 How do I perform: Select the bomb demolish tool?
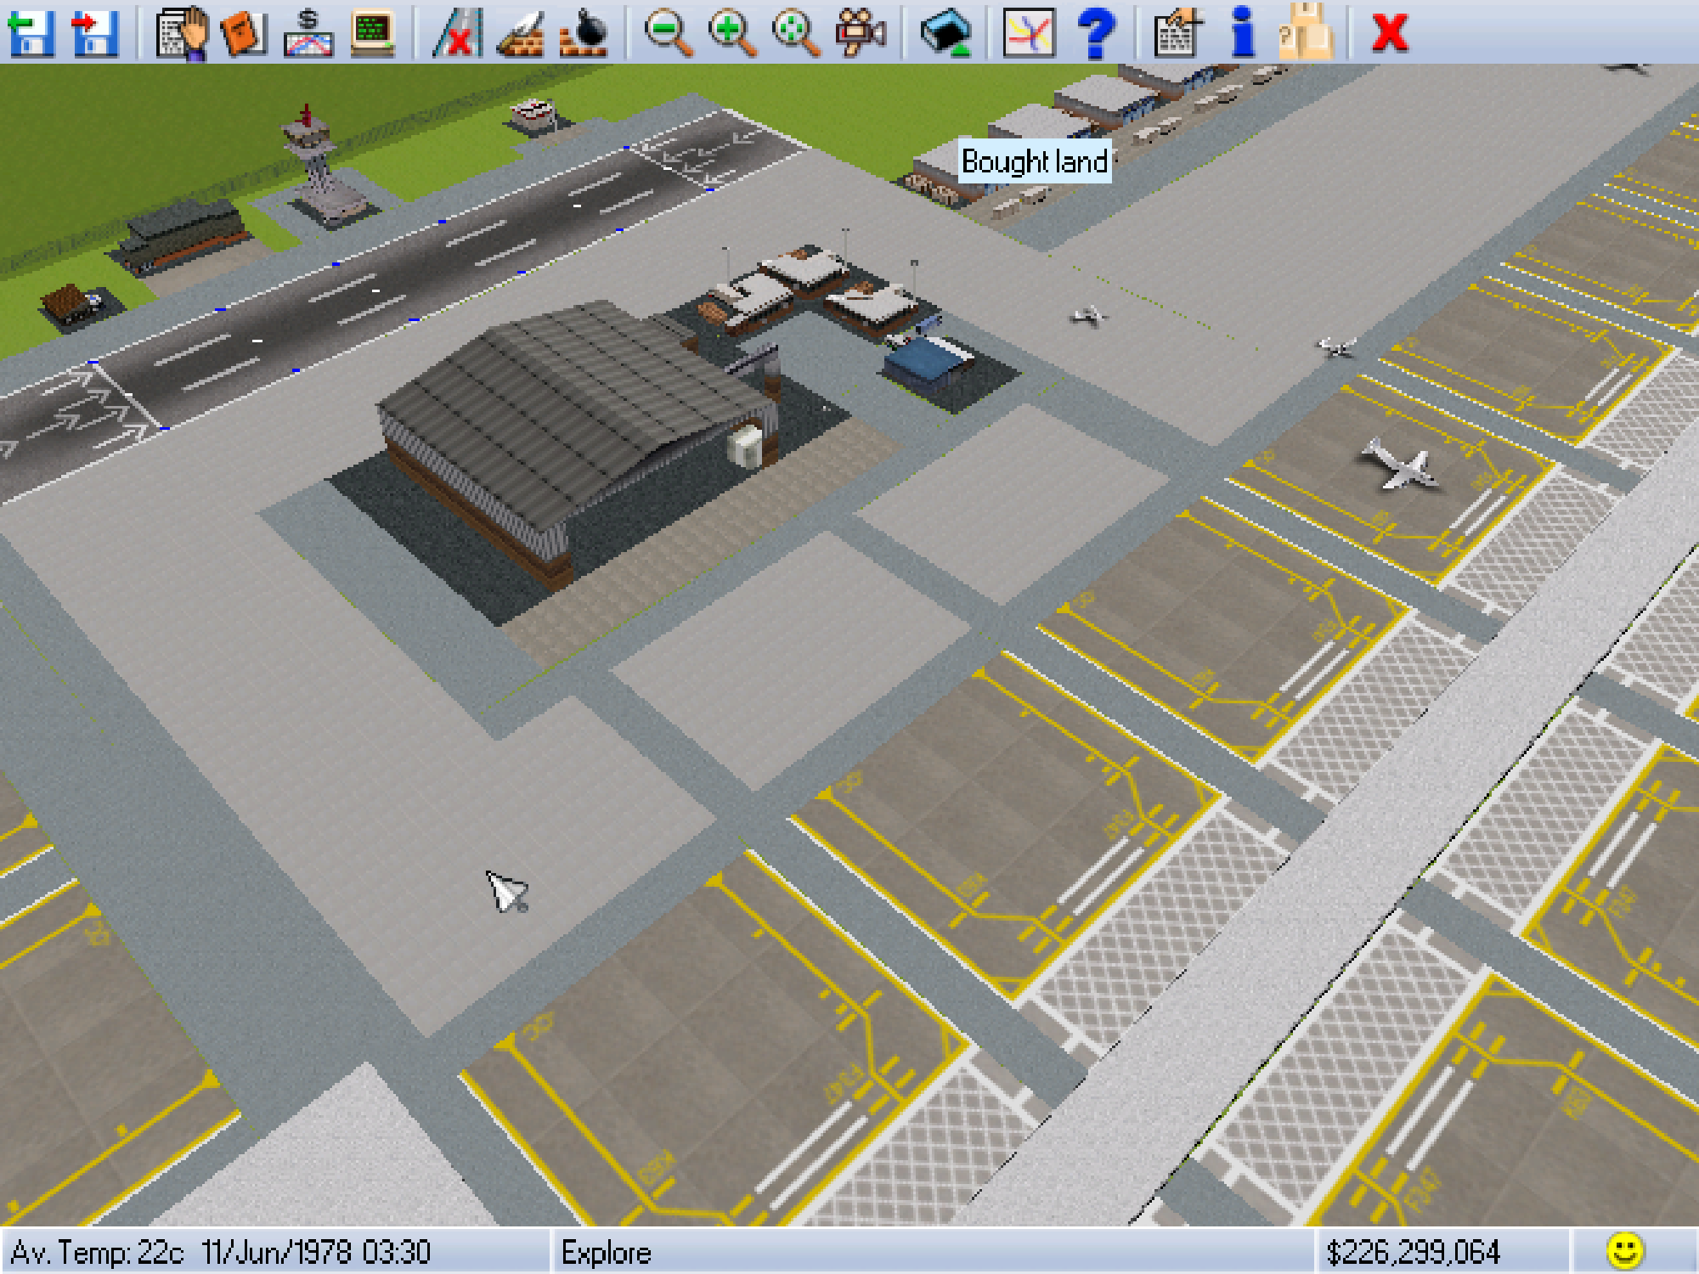point(584,32)
